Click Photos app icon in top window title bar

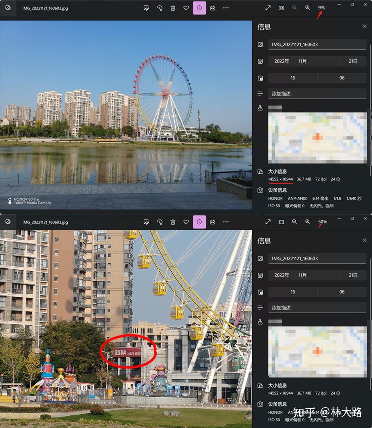tap(8, 8)
